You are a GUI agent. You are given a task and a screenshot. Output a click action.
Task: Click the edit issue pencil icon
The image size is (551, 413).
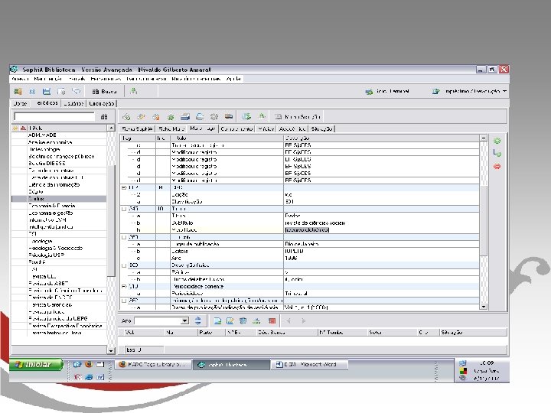coord(230,320)
